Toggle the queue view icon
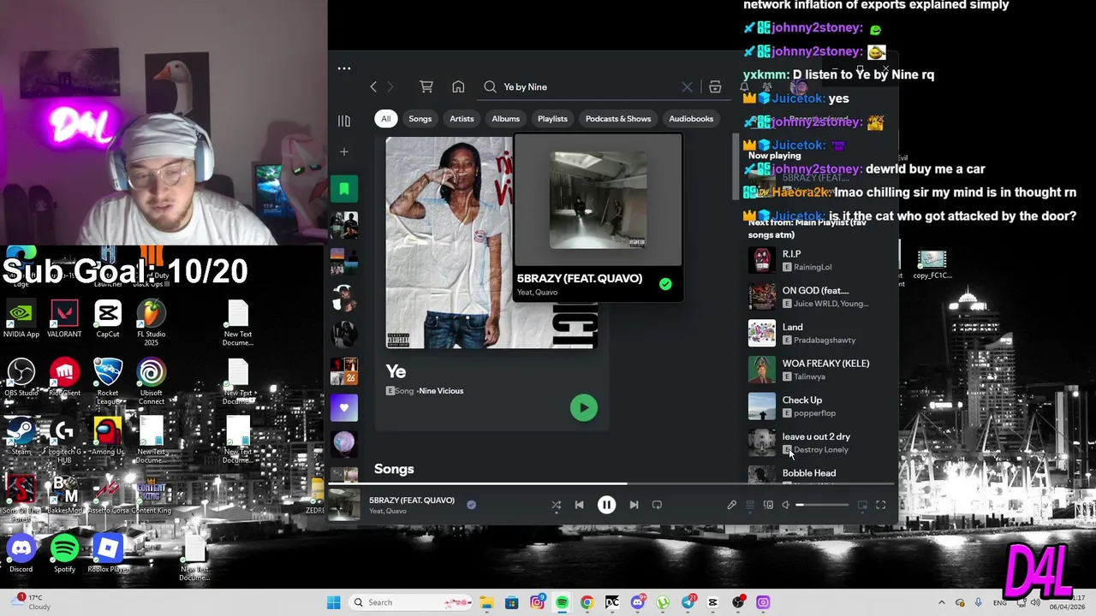The image size is (1096, 616). pos(750,505)
